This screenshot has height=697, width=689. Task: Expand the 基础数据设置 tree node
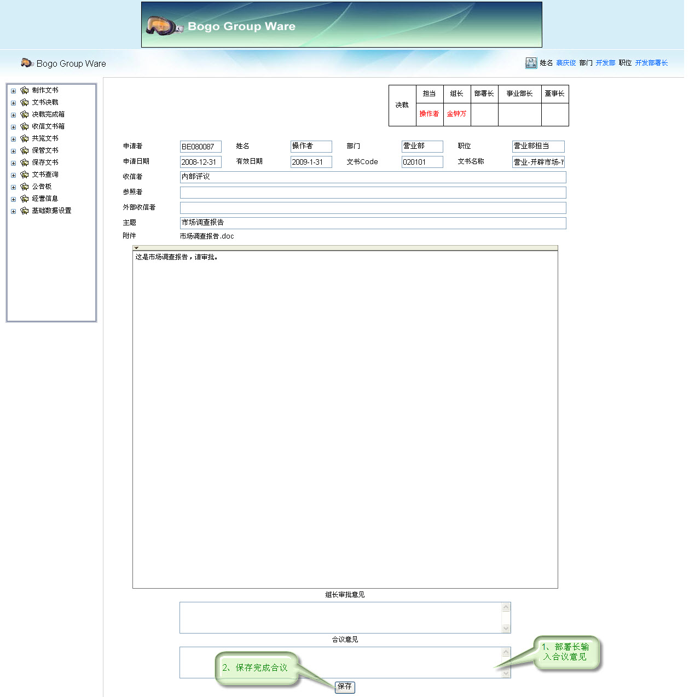pyautogui.click(x=13, y=211)
